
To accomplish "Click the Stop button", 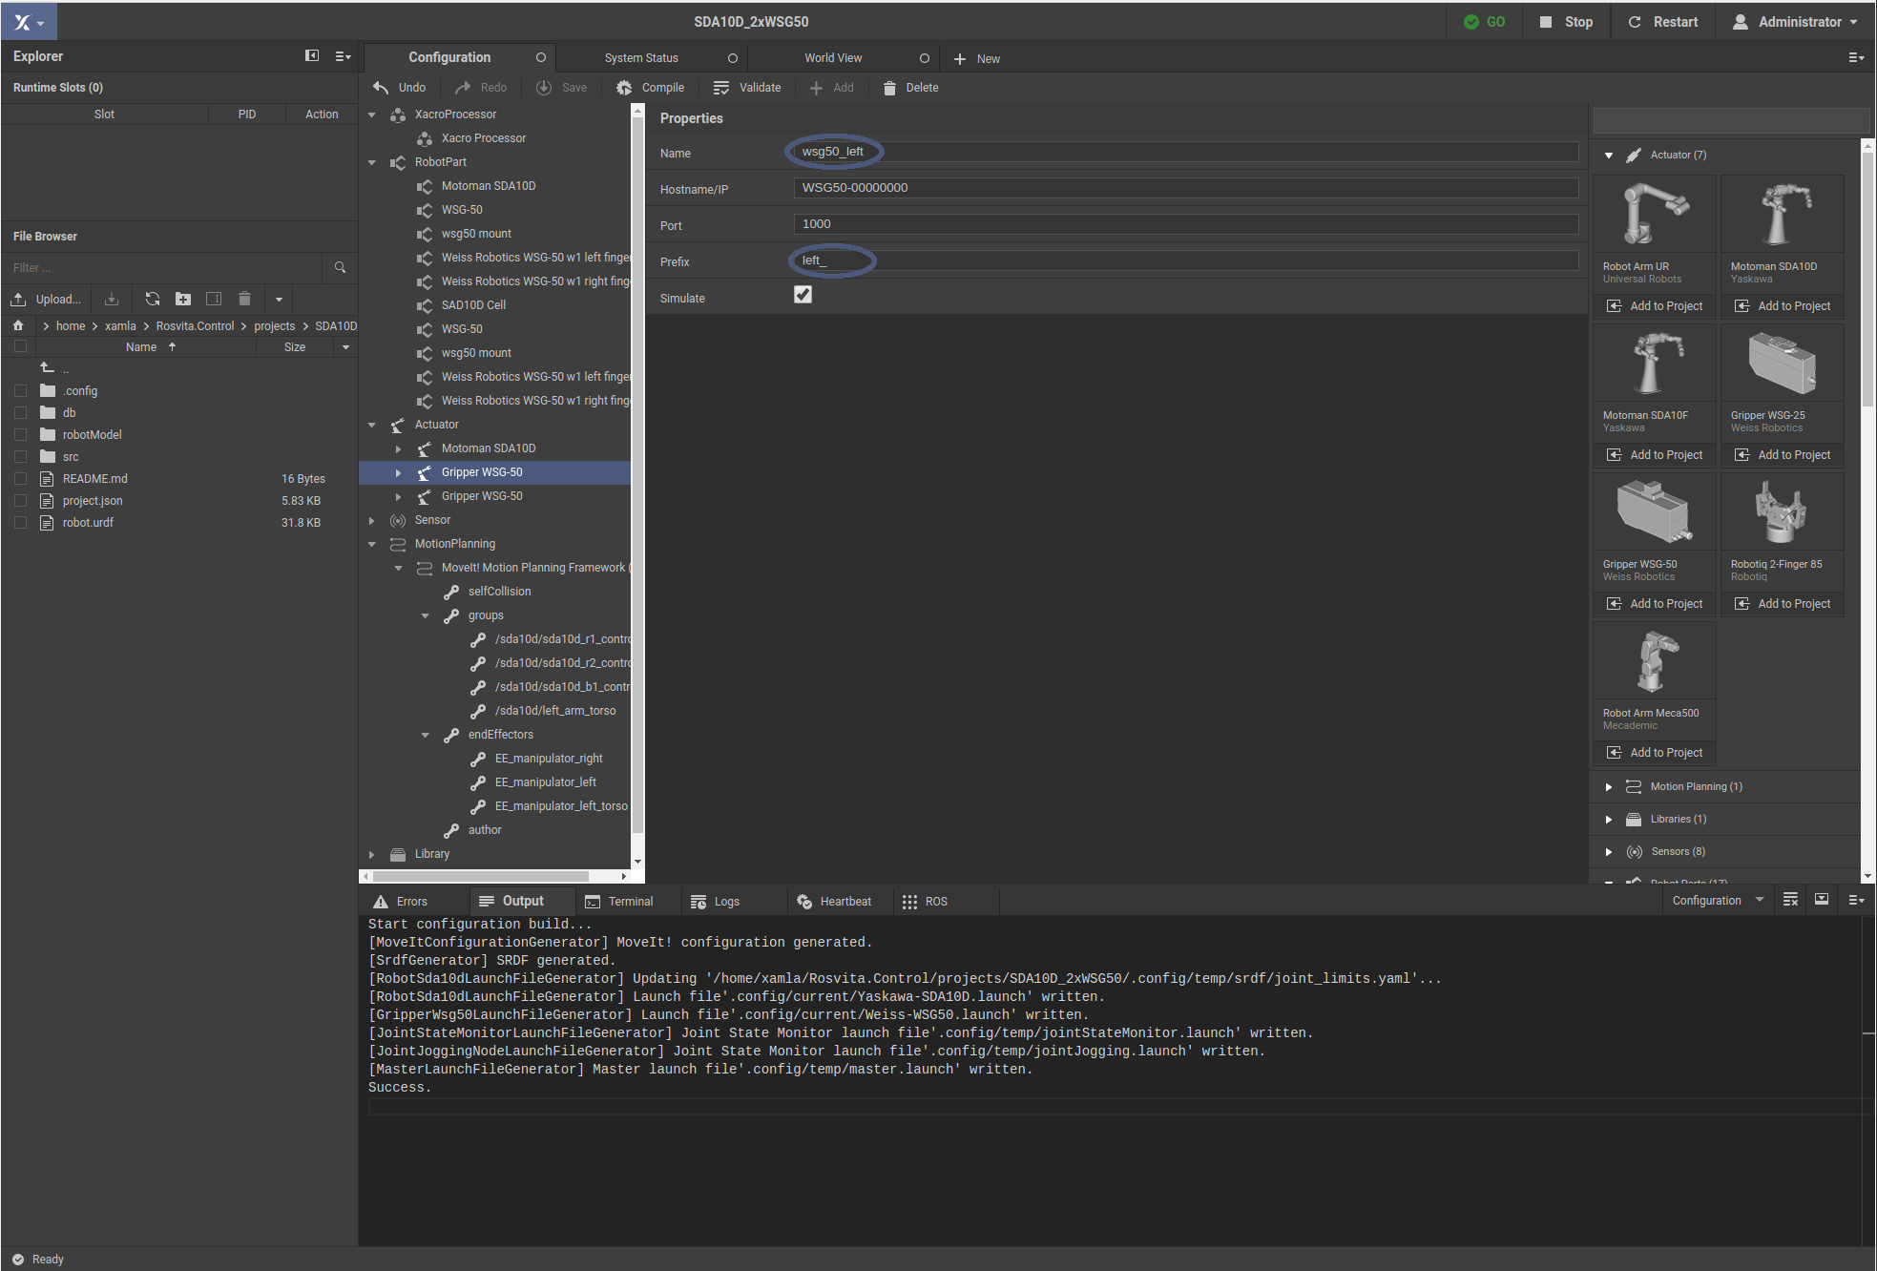I will 1566,22.
